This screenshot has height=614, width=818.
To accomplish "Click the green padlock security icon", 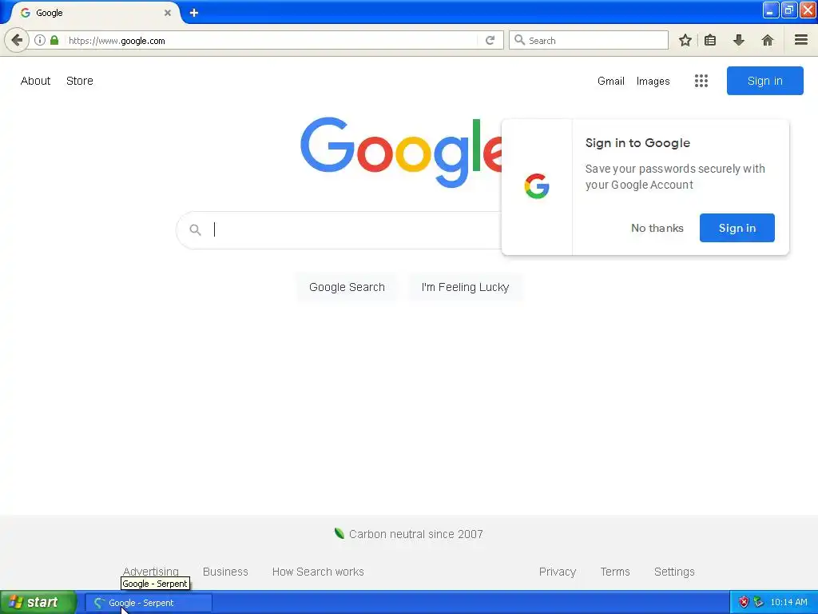I will (54, 40).
